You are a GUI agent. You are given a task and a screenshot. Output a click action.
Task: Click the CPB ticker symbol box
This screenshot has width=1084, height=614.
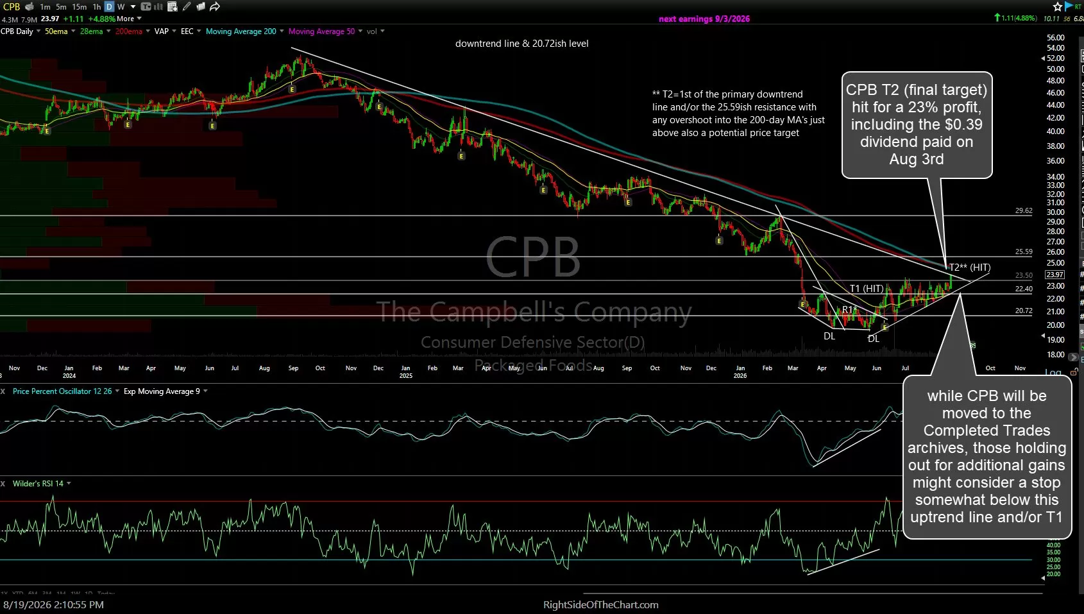pyautogui.click(x=12, y=6)
